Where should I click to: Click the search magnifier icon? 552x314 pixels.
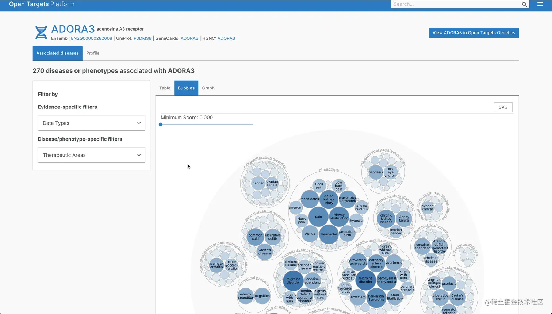coord(524,4)
